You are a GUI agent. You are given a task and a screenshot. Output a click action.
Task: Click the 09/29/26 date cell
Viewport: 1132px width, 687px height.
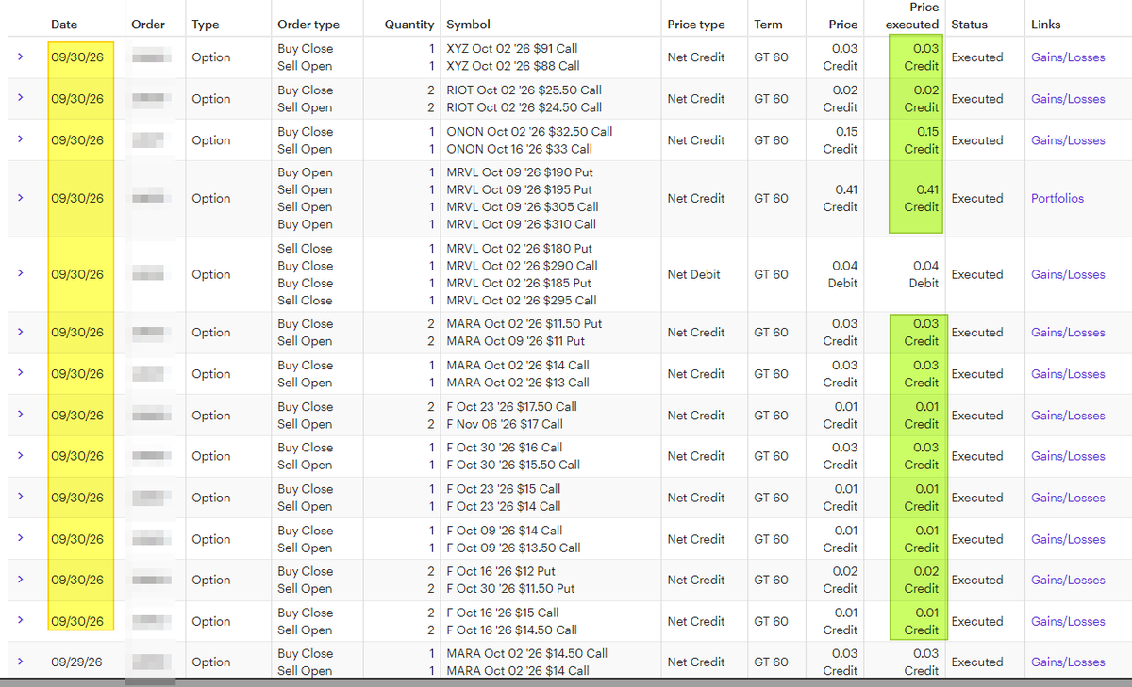[x=76, y=662]
